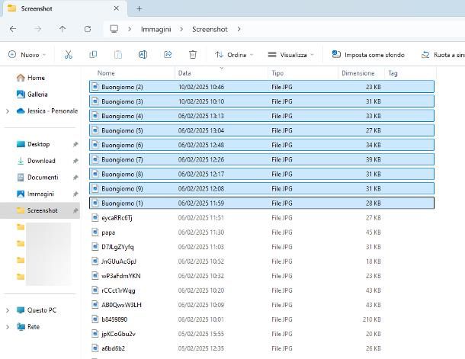Screen dimensions: 465x359
Task: Select the file b8459890
Action: click(x=261, y=319)
